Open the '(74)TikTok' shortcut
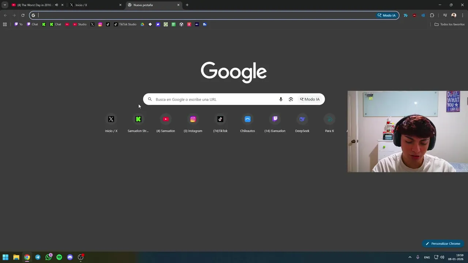 (x=220, y=123)
